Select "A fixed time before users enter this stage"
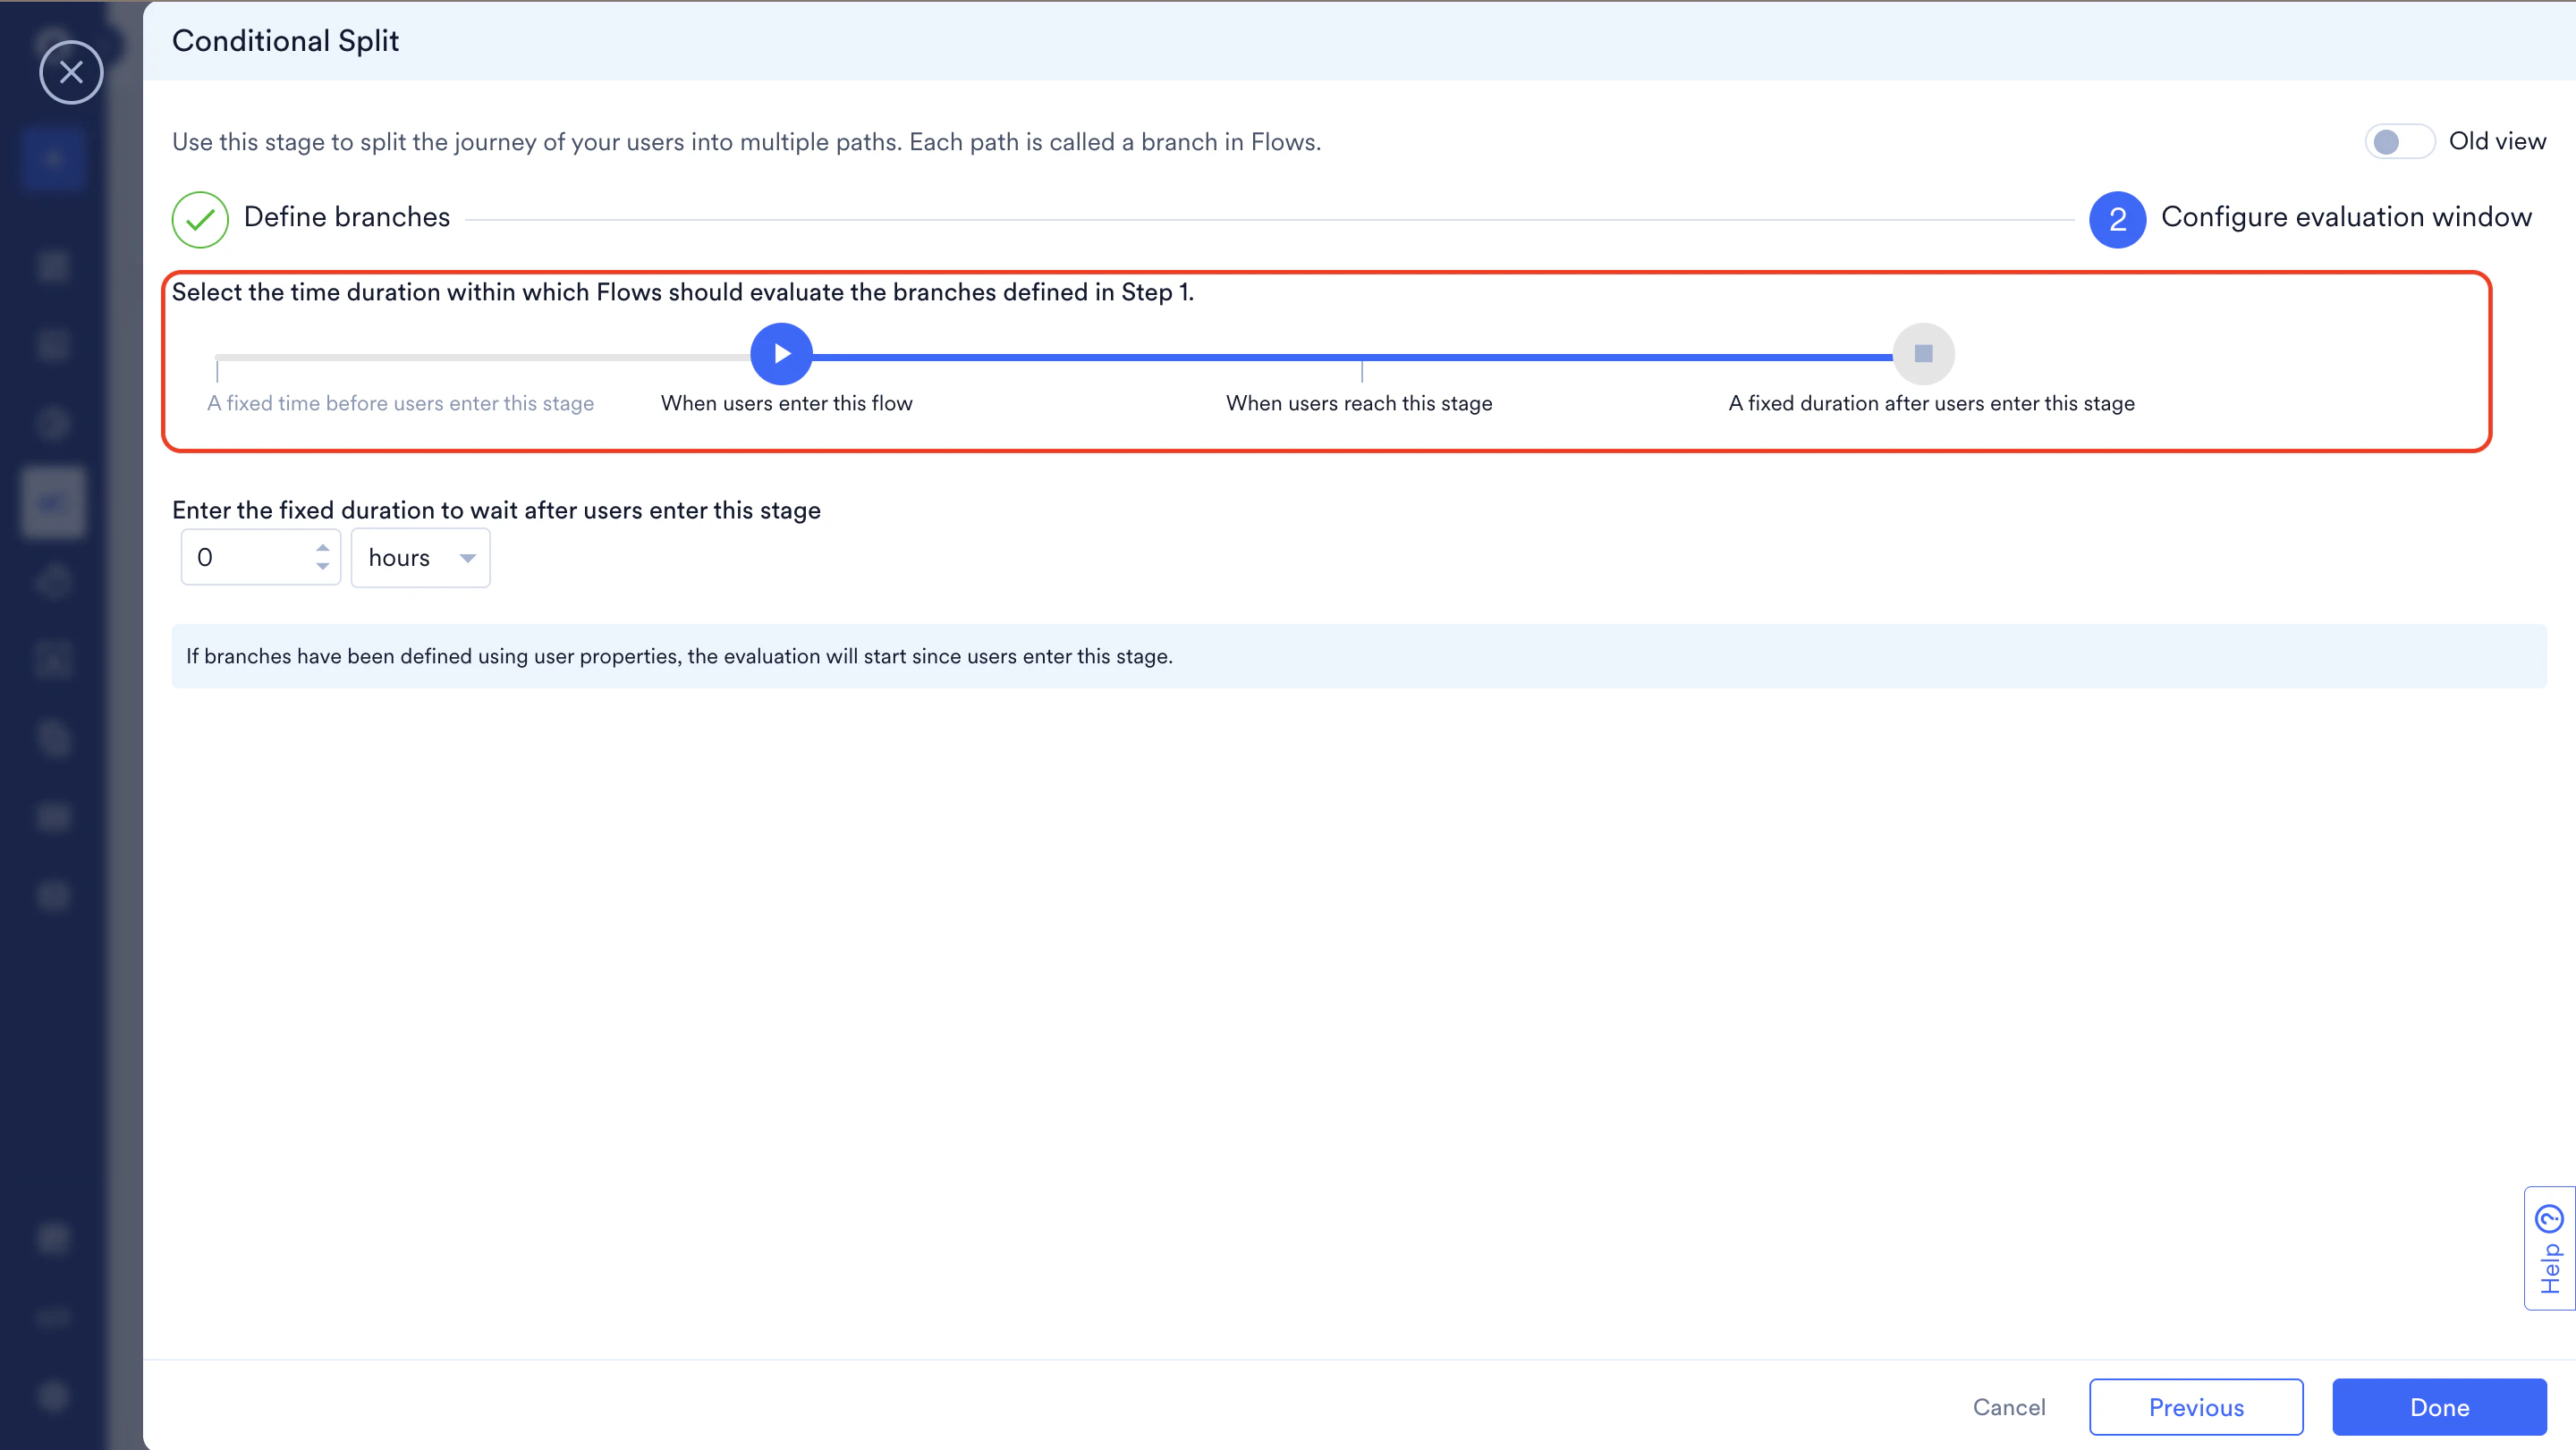2576x1450 pixels. tap(400, 402)
